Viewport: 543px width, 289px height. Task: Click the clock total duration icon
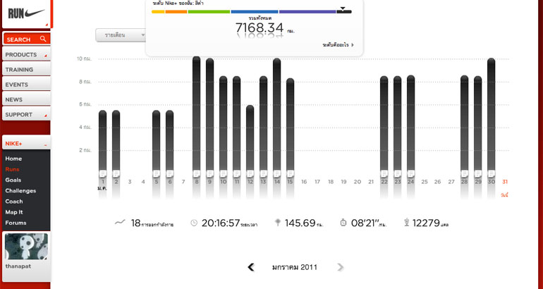(x=194, y=223)
